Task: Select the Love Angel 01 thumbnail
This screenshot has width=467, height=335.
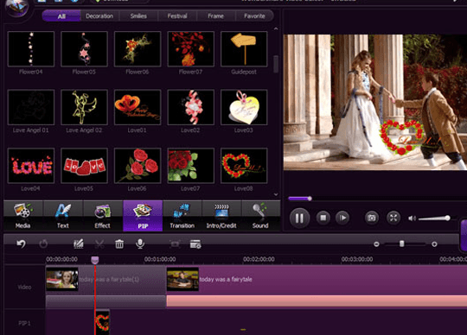Action: pyautogui.click(x=31, y=107)
